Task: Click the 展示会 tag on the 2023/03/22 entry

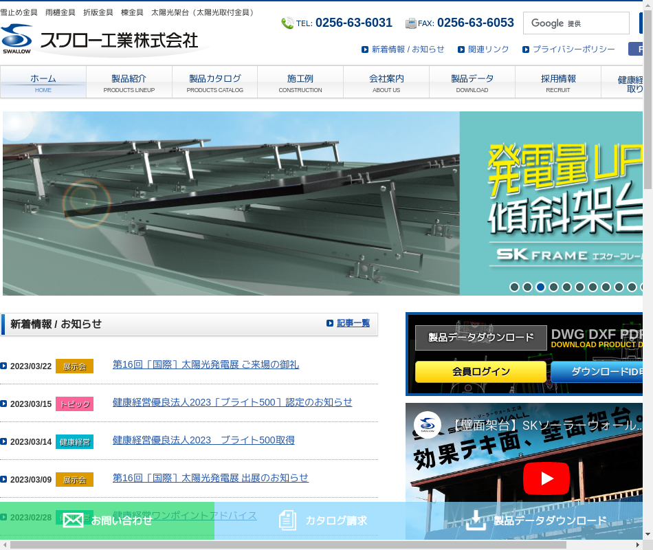Action: click(74, 366)
